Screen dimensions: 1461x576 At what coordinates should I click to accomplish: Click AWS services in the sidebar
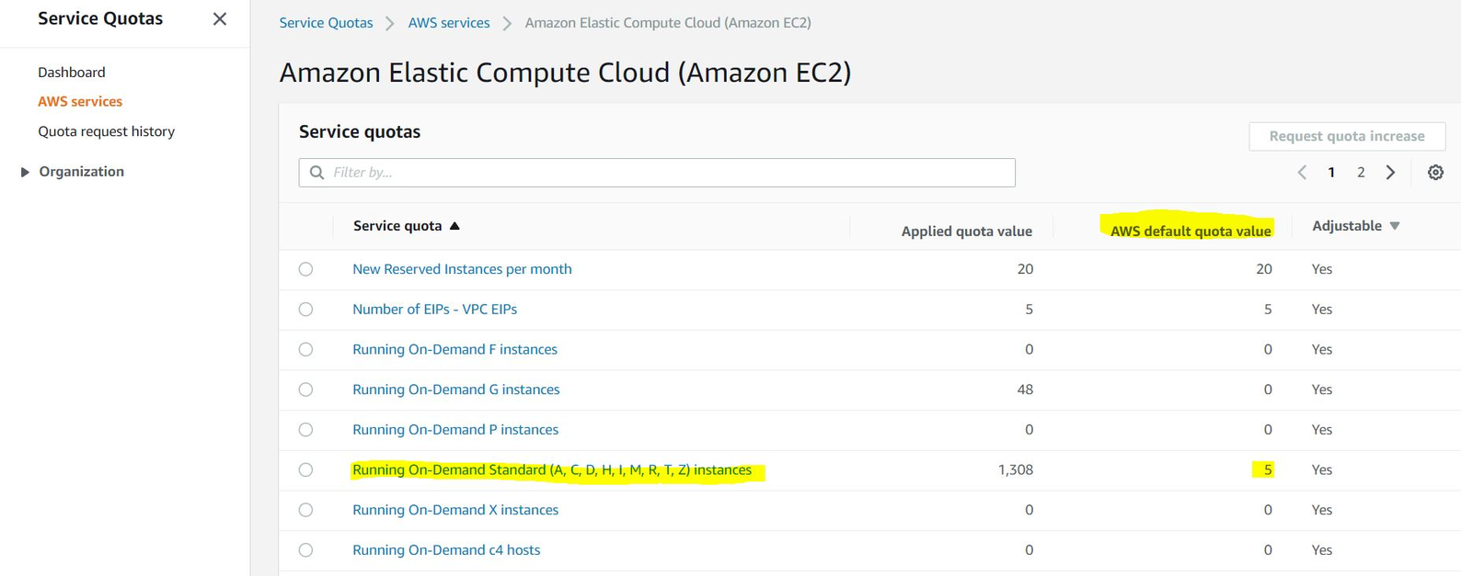[80, 102]
